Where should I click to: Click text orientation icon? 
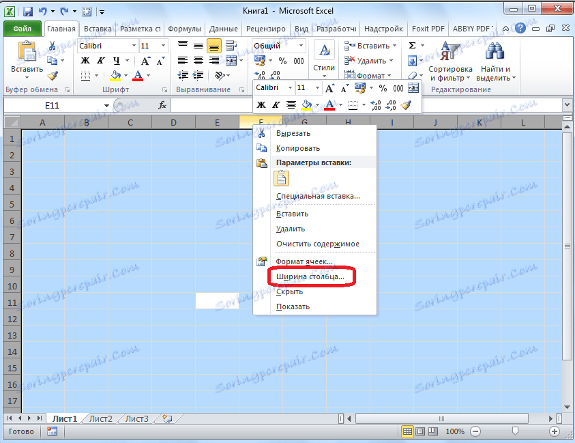coord(220,76)
